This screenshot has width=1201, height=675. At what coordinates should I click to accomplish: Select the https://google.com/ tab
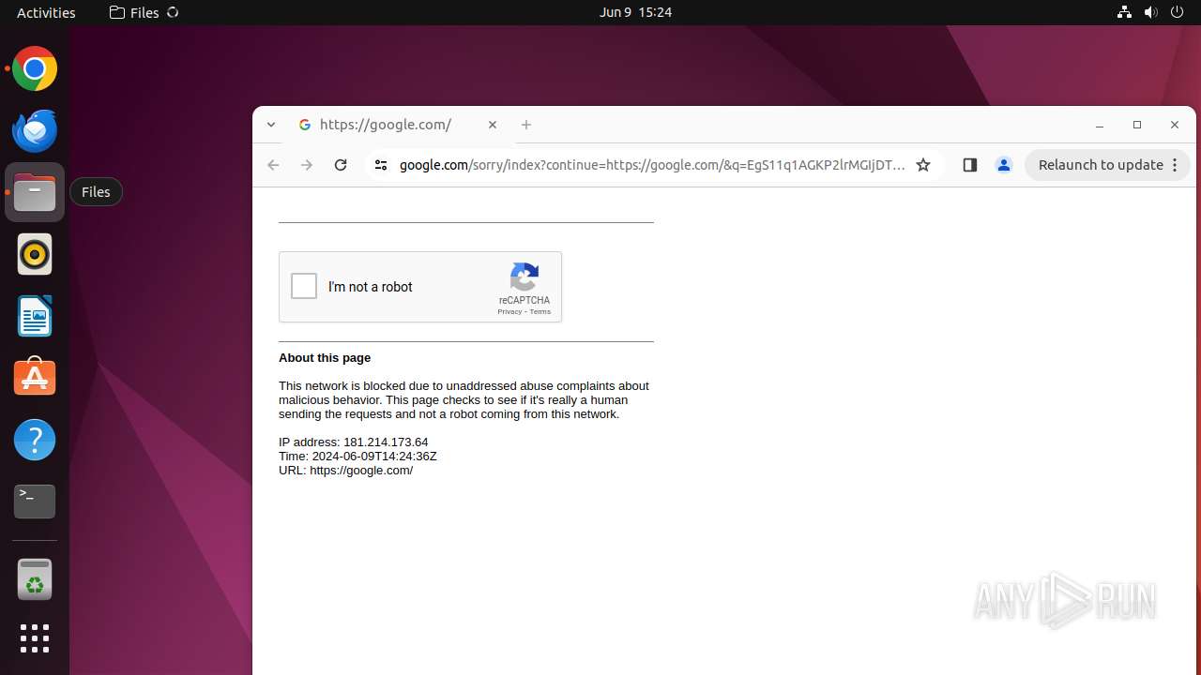(x=399, y=125)
